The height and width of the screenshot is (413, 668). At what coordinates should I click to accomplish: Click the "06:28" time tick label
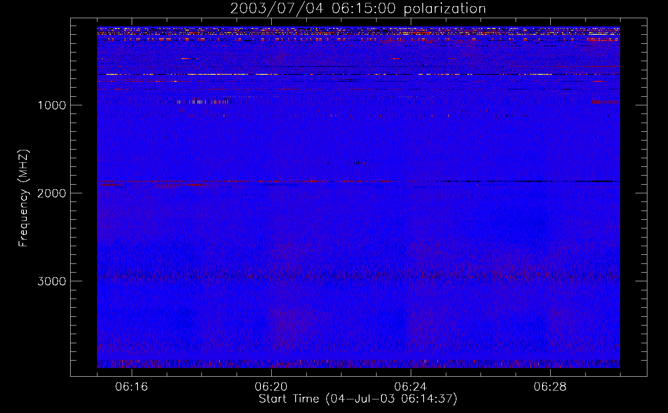550,387
